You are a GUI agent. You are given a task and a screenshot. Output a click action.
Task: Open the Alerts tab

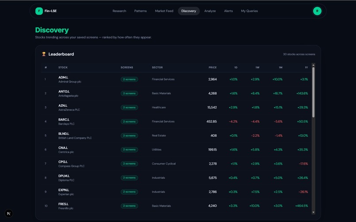[228, 11]
